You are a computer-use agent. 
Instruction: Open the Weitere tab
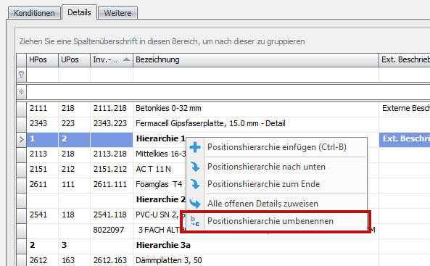coord(117,13)
